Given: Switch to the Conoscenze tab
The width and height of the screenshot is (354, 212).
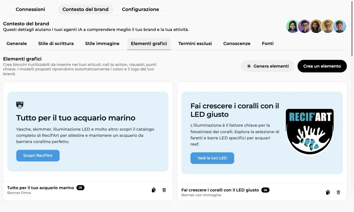Looking at the screenshot, I should (237, 44).
